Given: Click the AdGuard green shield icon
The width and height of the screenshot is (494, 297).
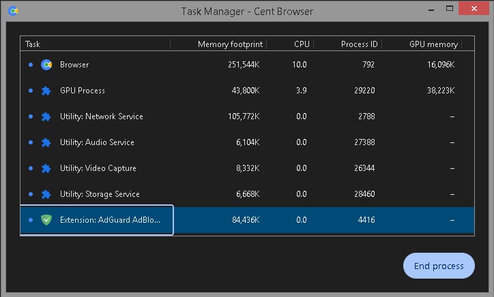Looking at the screenshot, I should [46, 220].
